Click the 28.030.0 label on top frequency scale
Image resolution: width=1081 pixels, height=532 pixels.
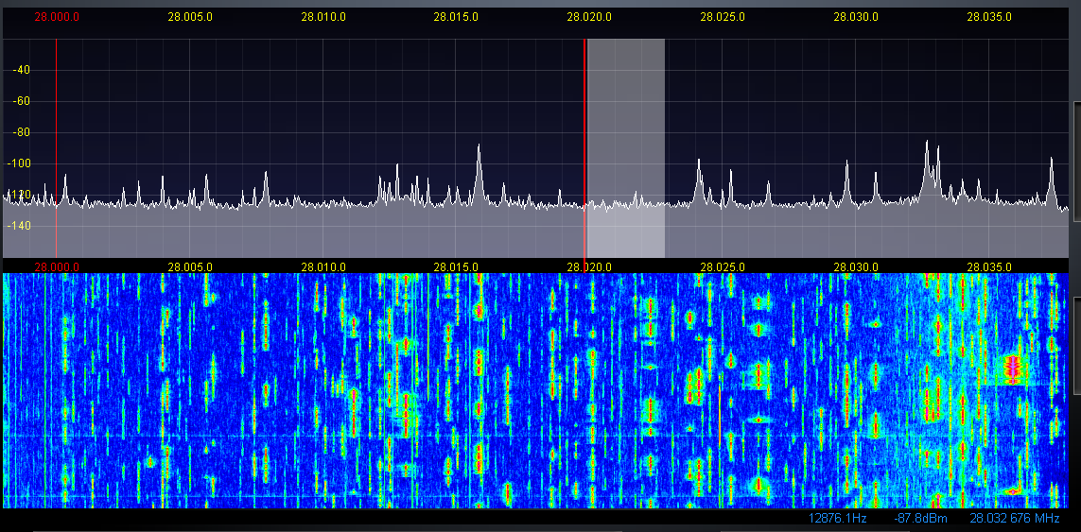tap(855, 17)
